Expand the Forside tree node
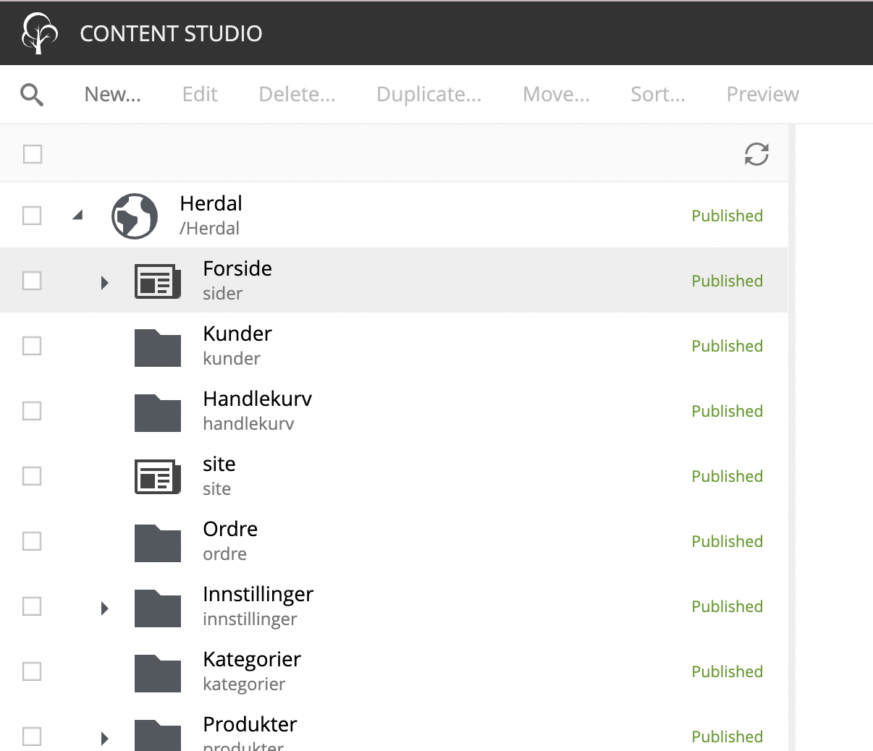Screen dimensions: 873x751 (105, 282)
